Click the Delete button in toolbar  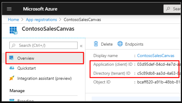[x=103, y=44]
